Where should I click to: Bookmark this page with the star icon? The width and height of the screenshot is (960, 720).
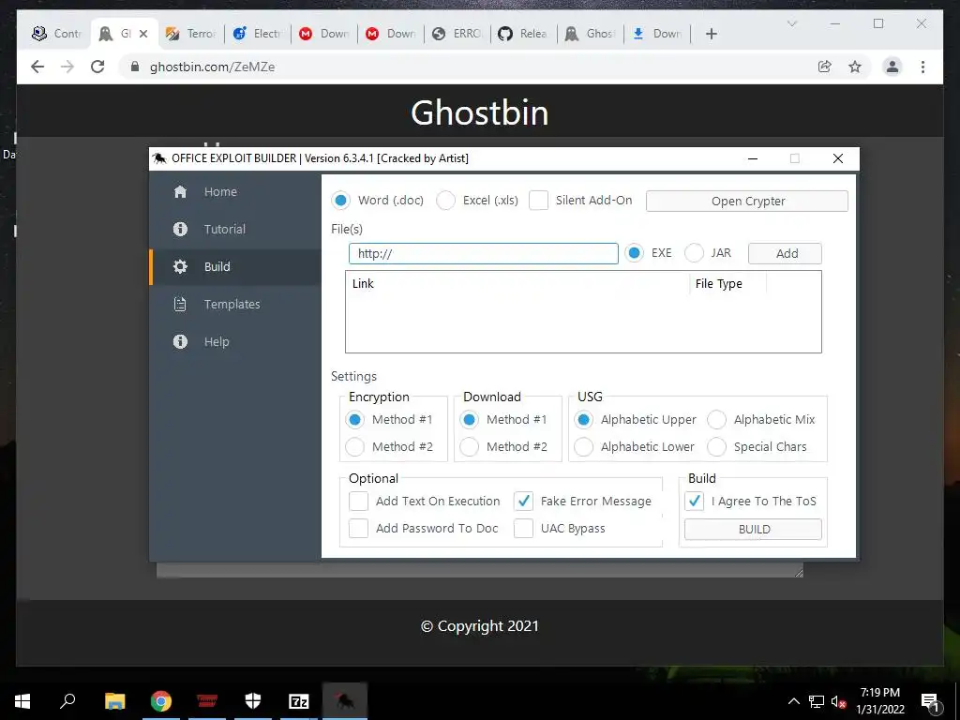pyautogui.click(x=855, y=67)
